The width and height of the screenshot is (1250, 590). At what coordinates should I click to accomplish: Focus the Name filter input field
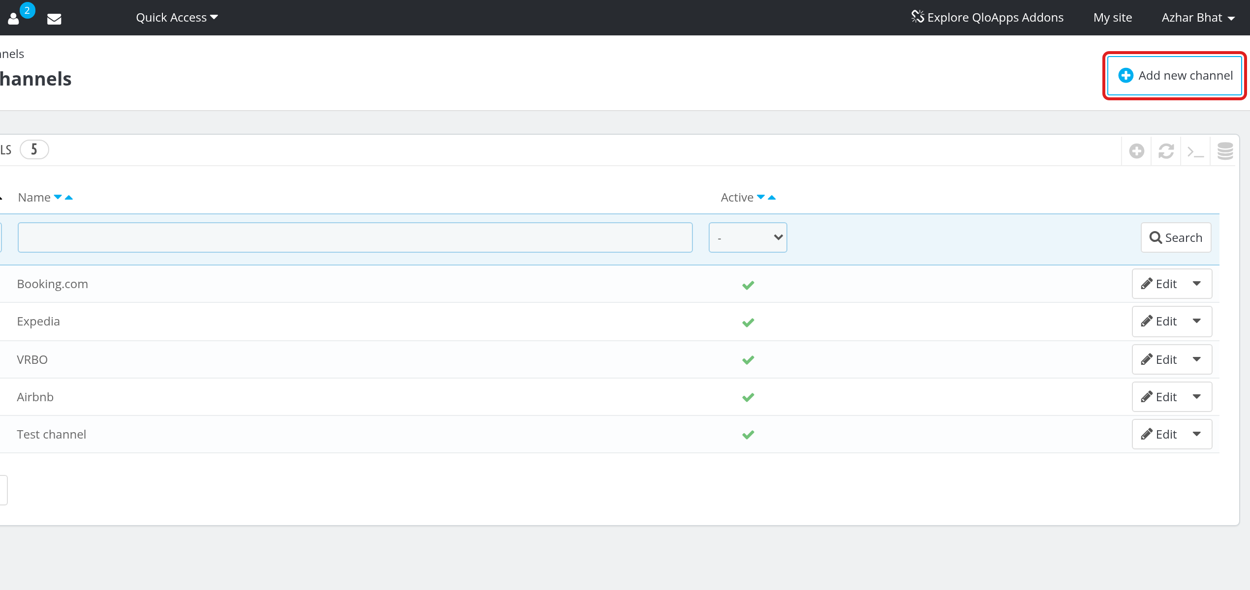pos(355,237)
